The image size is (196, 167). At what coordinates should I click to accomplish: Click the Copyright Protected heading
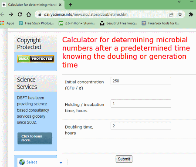click(29, 44)
